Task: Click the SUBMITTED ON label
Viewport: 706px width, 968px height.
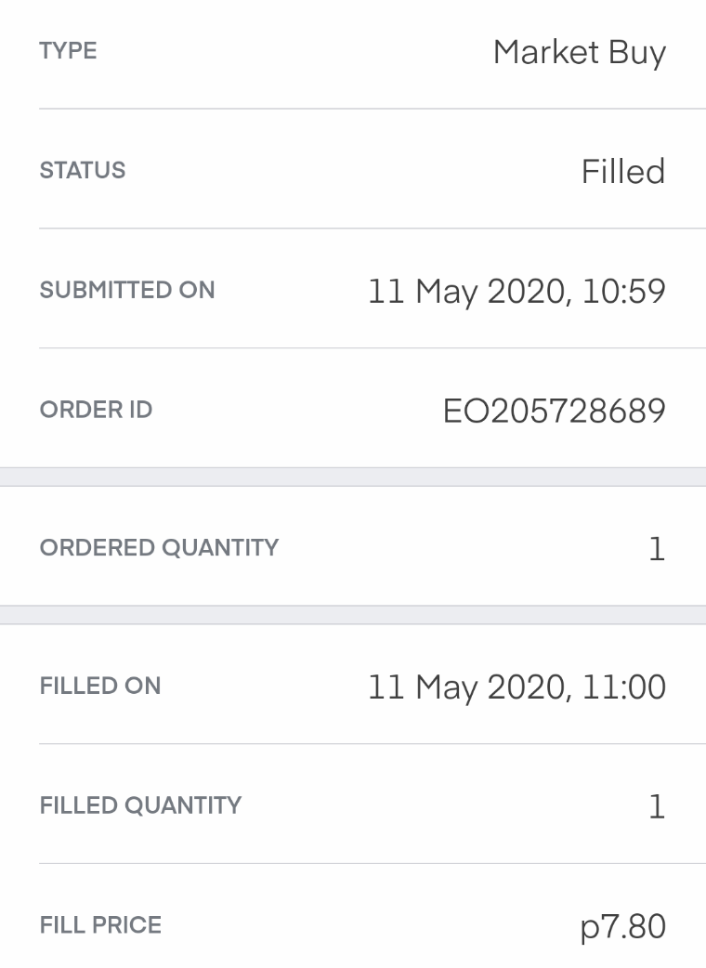Action: (127, 290)
